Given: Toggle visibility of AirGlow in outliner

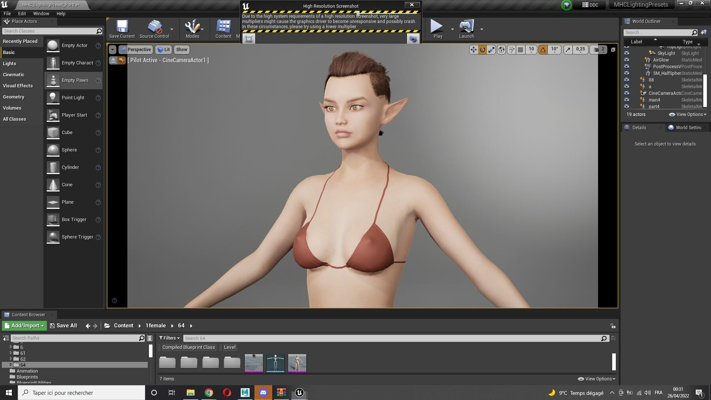Looking at the screenshot, I should 626,60.
